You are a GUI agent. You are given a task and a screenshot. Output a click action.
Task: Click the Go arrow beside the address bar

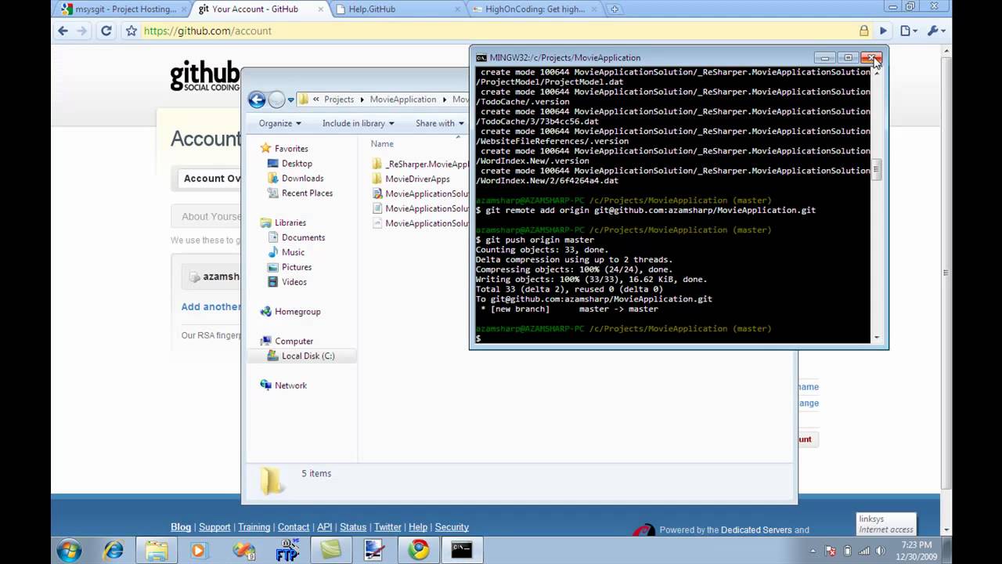point(883,31)
